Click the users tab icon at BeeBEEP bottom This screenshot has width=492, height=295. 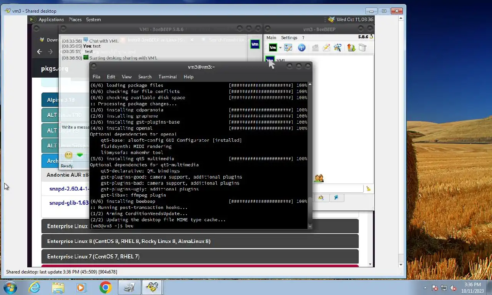(321, 197)
